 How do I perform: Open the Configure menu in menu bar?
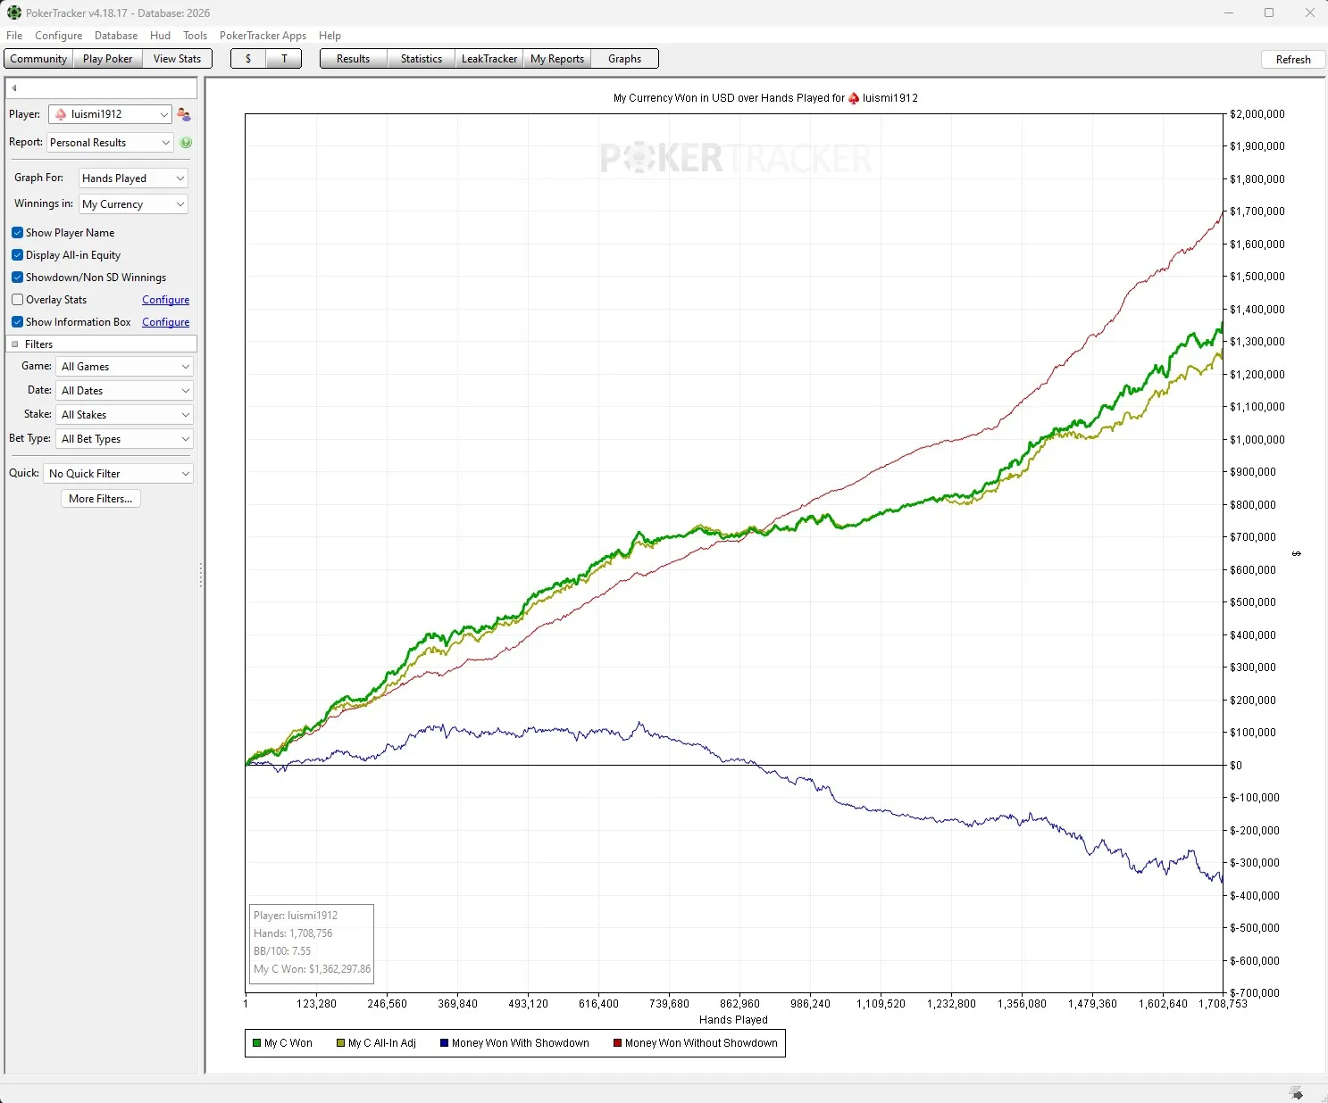(59, 36)
